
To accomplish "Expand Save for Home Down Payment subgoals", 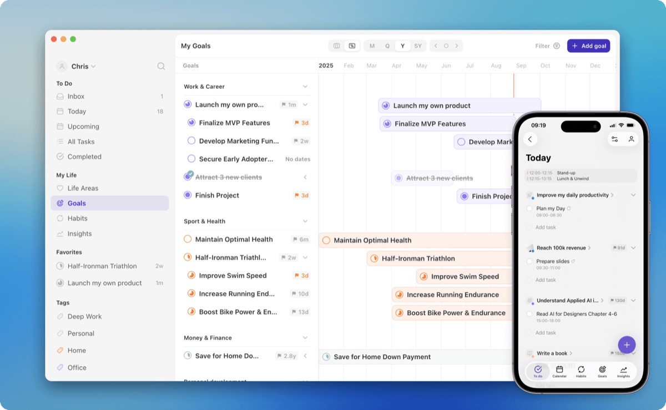I will coord(305,356).
